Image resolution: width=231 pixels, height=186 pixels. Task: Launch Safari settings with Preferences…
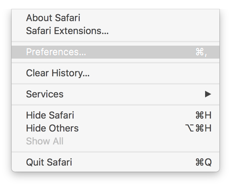(x=56, y=52)
